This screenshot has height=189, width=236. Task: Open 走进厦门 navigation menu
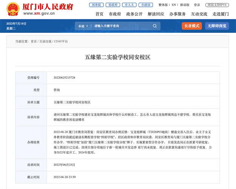221,14
